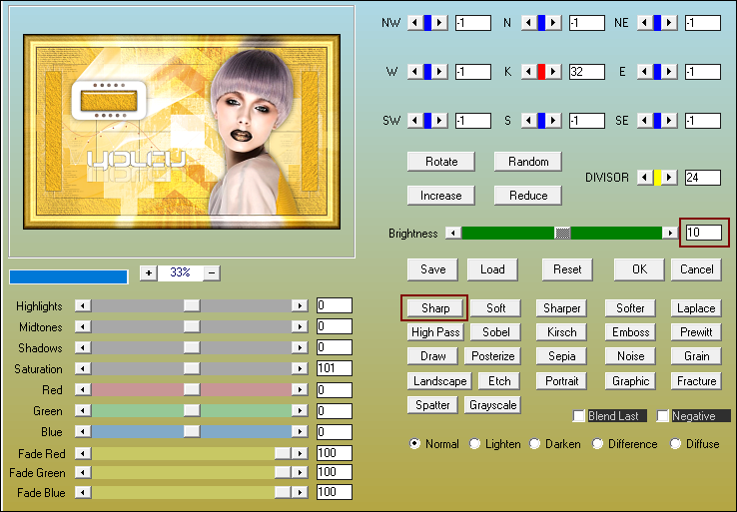Click the image preview thumbnail
Screen dimensions: 737x512
181,132
